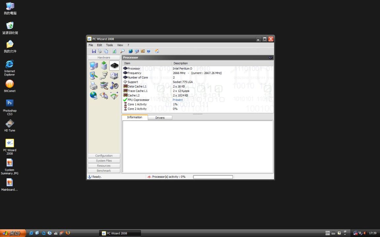Open the System Summary computer icon
The height and width of the screenshot is (237, 380).
[x=94, y=66]
